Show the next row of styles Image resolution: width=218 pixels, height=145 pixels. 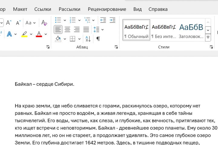(x=208, y=30)
